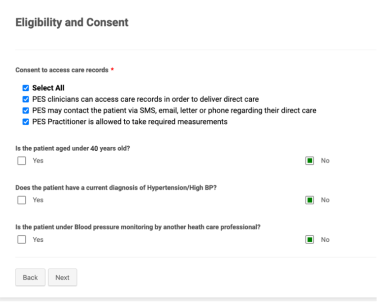This screenshot has height=302, width=377.
Task: Click the Eligibility and Consent heading
Action: [72, 23]
